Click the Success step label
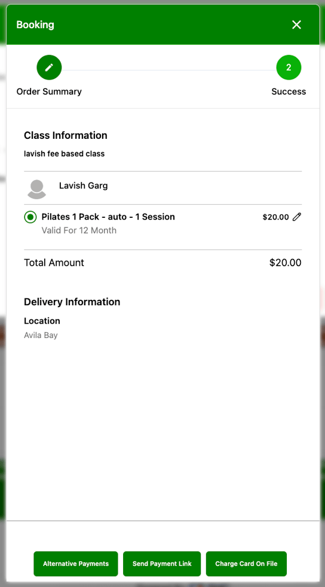This screenshot has height=587, width=325. point(289,92)
